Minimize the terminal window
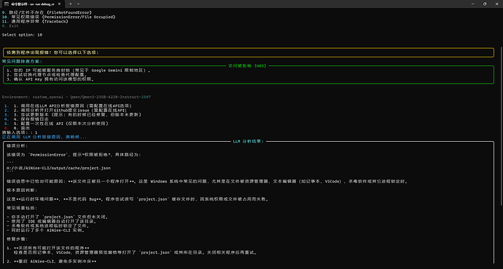The height and width of the screenshot is (269, 503). [473, 4]
